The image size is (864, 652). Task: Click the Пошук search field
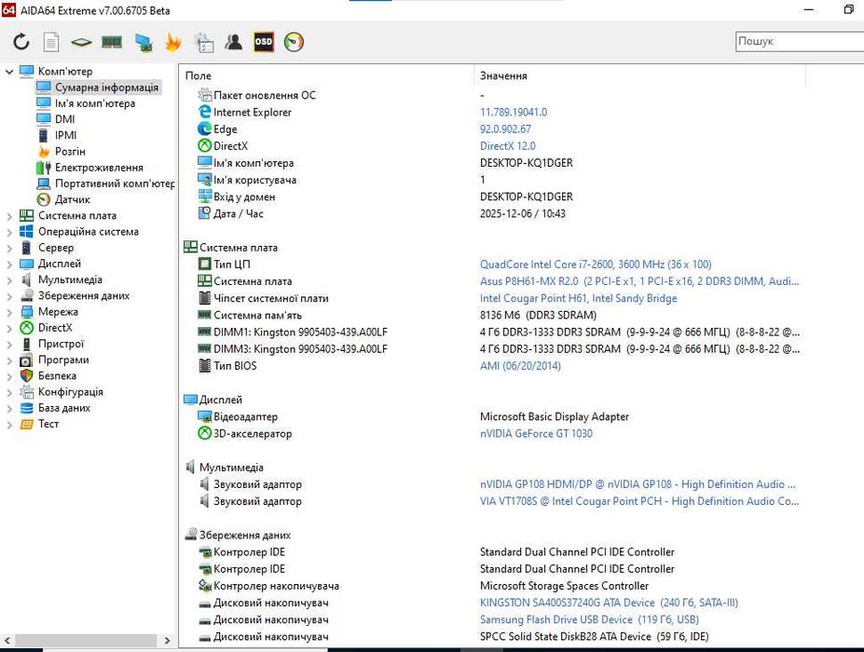click(x=800, y=41)
